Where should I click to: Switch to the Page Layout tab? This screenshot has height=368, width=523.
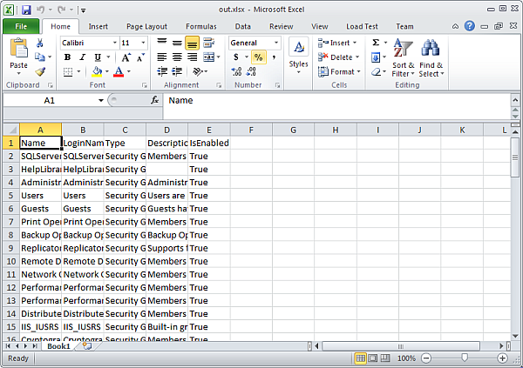click(x=146, y=26)
